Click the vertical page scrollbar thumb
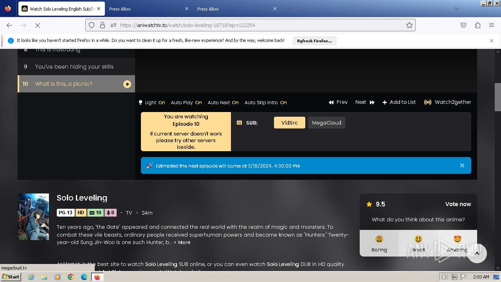 point(498,97)
